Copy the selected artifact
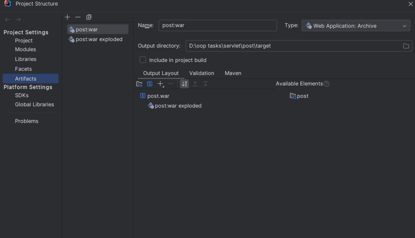415x238 pixels. tap(89, 17)
